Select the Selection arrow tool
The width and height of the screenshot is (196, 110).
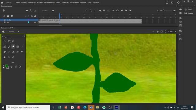click(x=5, y=41)
